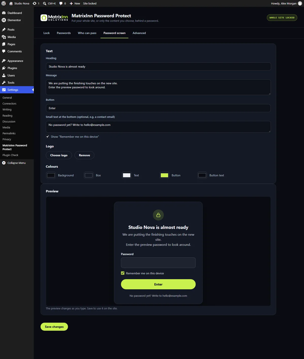Open the Button text colour swatch
304x359 pixels.
[x=202, y=175]
